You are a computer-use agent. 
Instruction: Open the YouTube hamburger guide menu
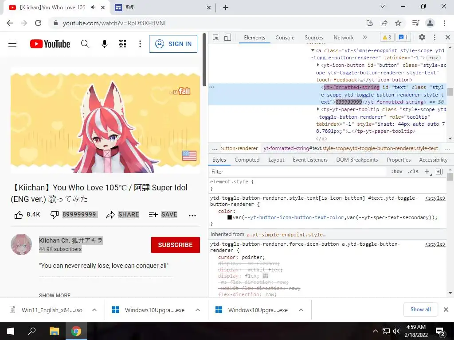[12, 44]
